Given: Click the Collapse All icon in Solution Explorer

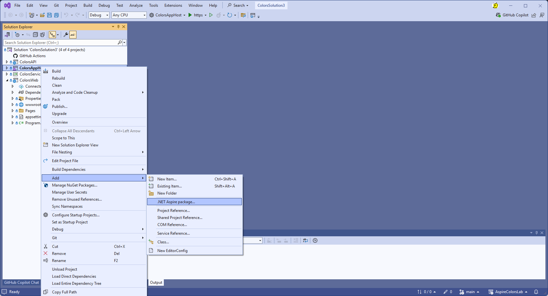Looking at the screenshot, I should pyautogui.click(x=35, y=35).
